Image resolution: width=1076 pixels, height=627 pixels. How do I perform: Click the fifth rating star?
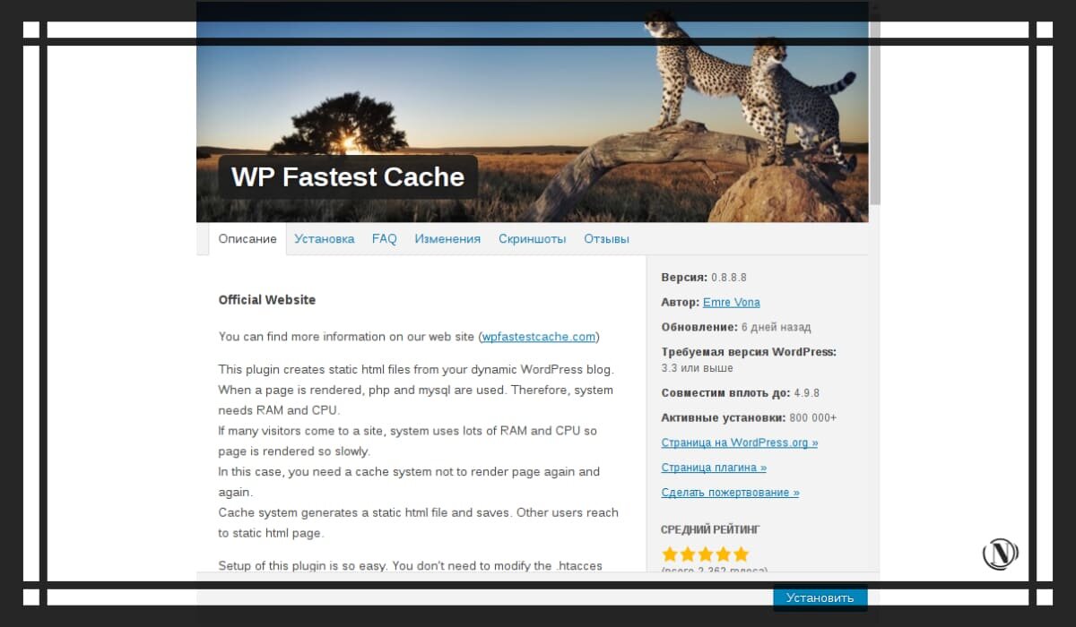click(741, 554)
